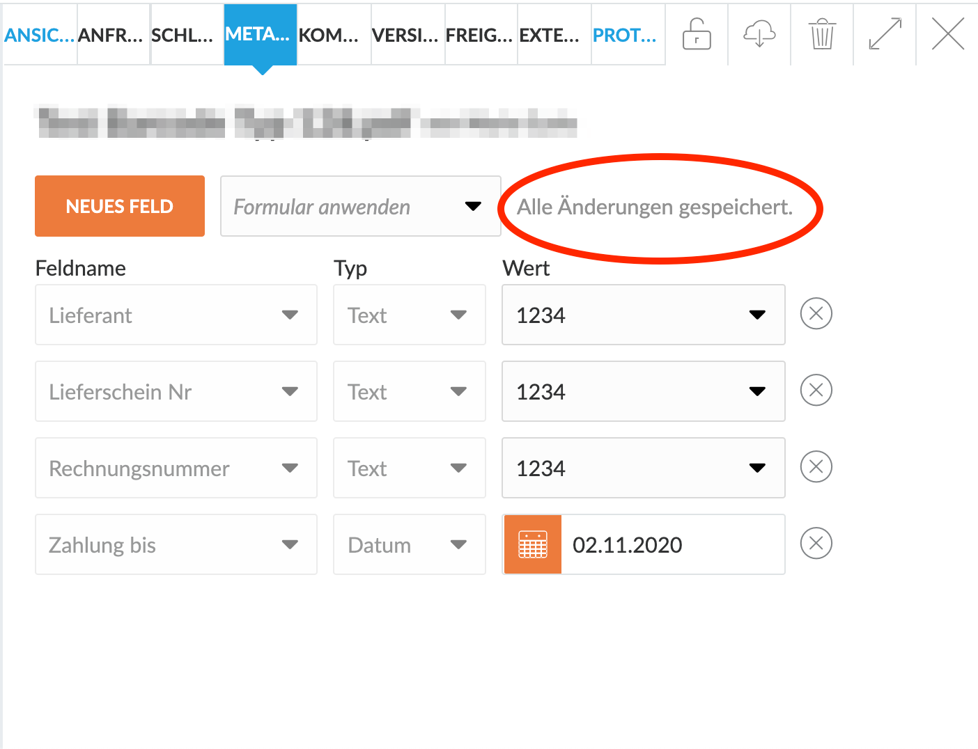Open value dropdown in Lieferschein Nr row
The height and width of the screenshot is (749, 978).
644,391
